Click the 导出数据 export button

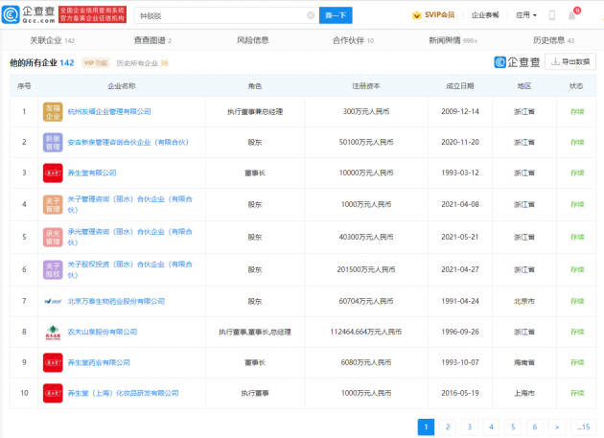click(569, 62)
